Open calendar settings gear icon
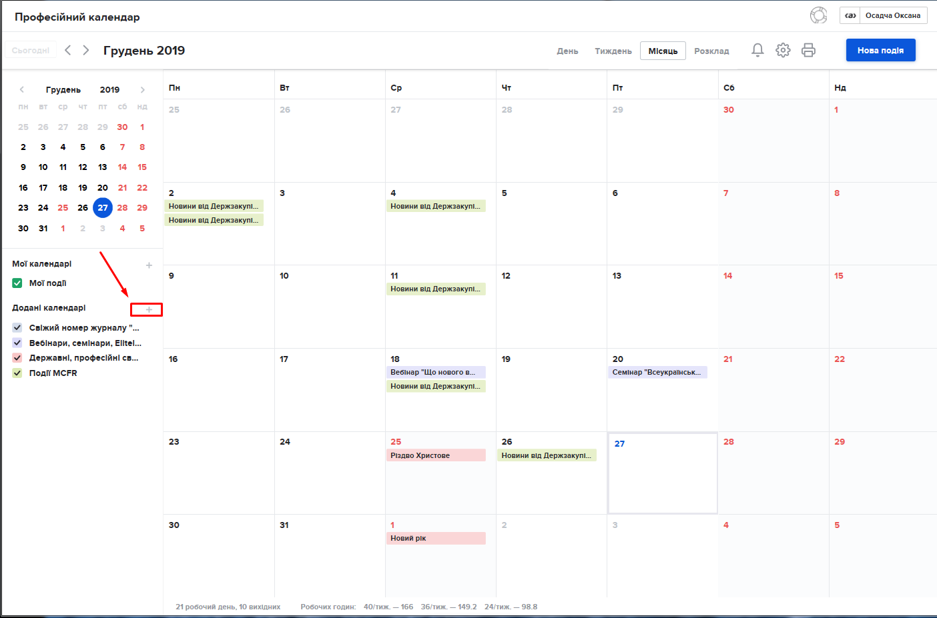937x618 pixels. point(783,51)
